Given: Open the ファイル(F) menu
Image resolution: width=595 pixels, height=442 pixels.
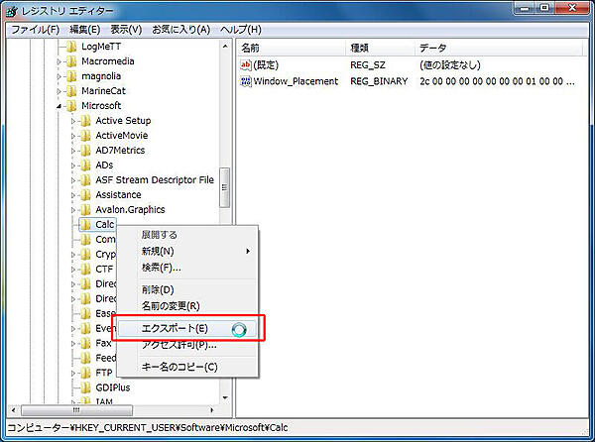Looking at the screenshot, I should (36, 30).
